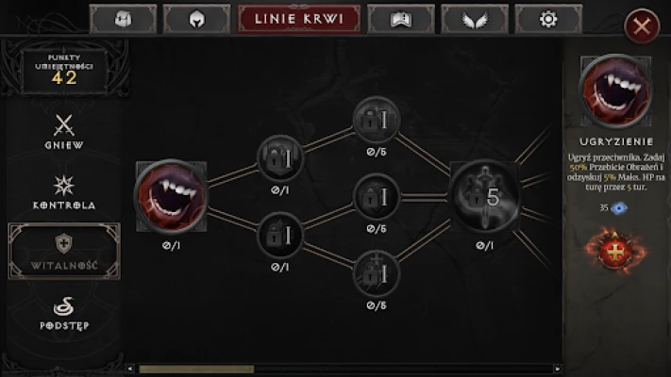Select the topmost locked 0/5 skill node
The width and height of the screenshot is (671, 377).
[x=377, y=120]
